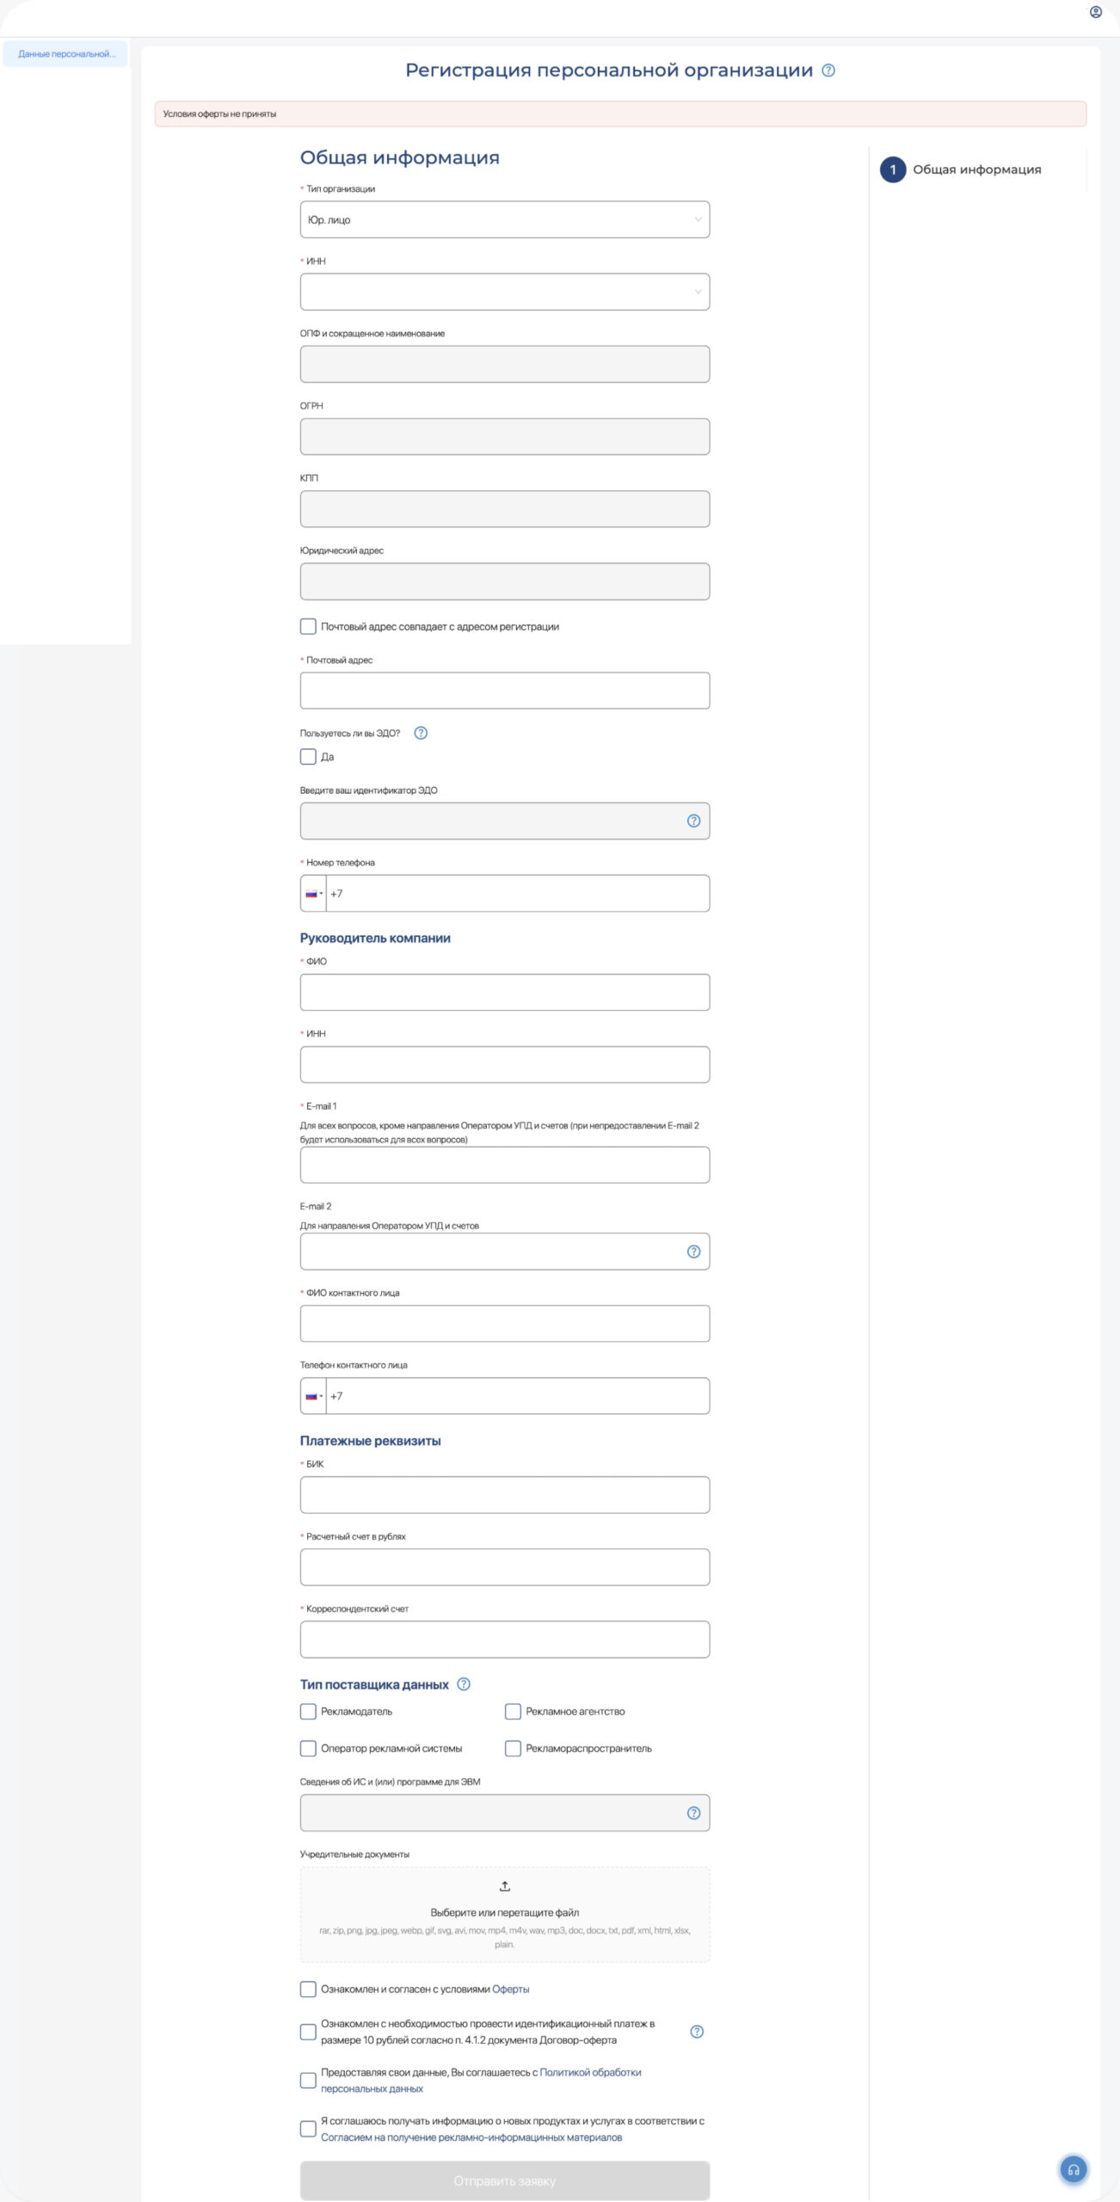The image size is (1120, 2202).
Task: Click help icon beside identification payment checkbox
Action: pos(697,2032)
